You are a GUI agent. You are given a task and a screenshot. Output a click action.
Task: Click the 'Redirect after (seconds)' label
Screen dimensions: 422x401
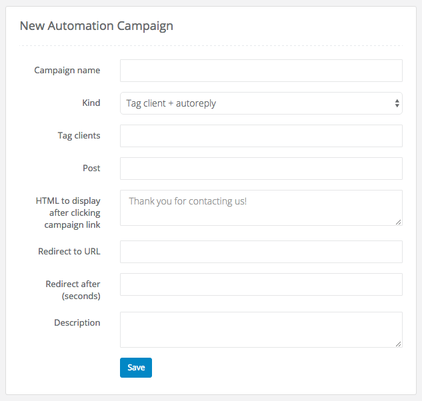tap(73, 290)
